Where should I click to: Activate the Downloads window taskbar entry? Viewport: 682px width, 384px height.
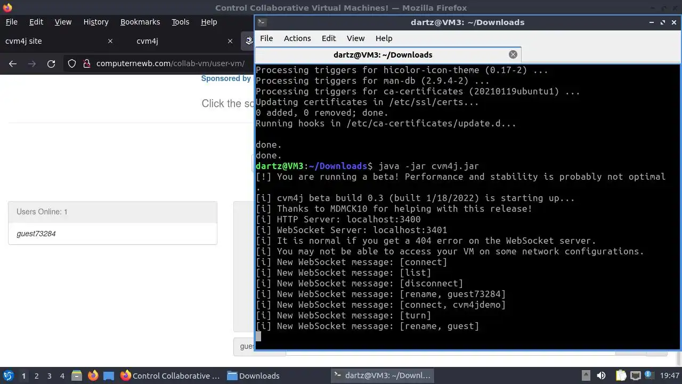click(254, 375)
